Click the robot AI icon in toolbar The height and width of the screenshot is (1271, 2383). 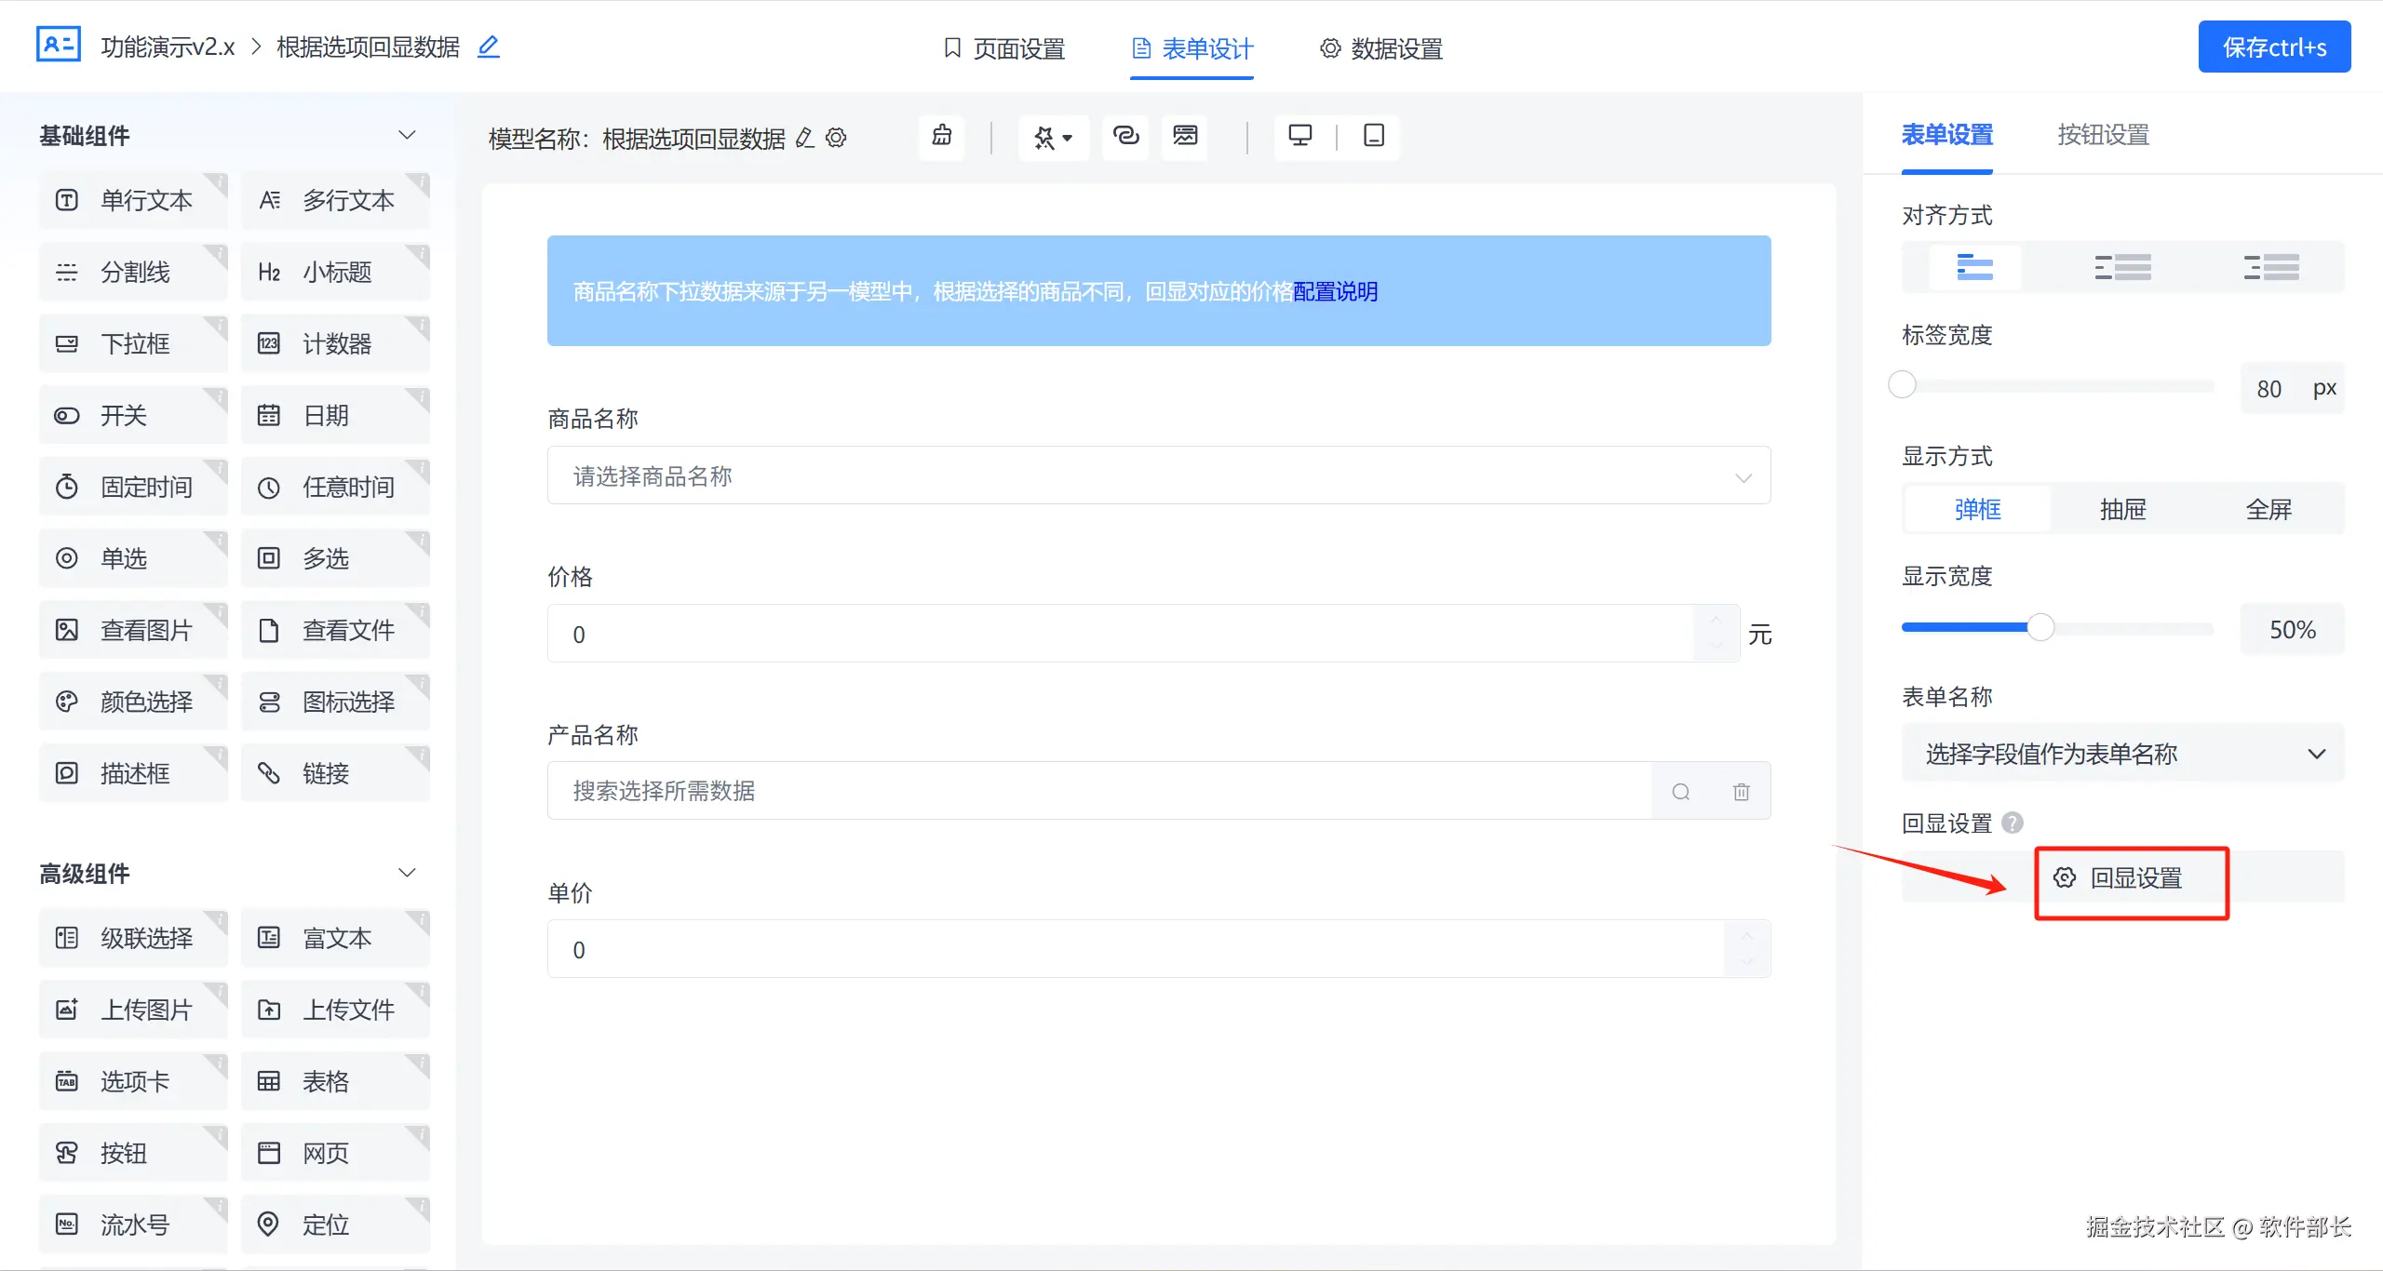pyautogui.click(x=941, y=136)
